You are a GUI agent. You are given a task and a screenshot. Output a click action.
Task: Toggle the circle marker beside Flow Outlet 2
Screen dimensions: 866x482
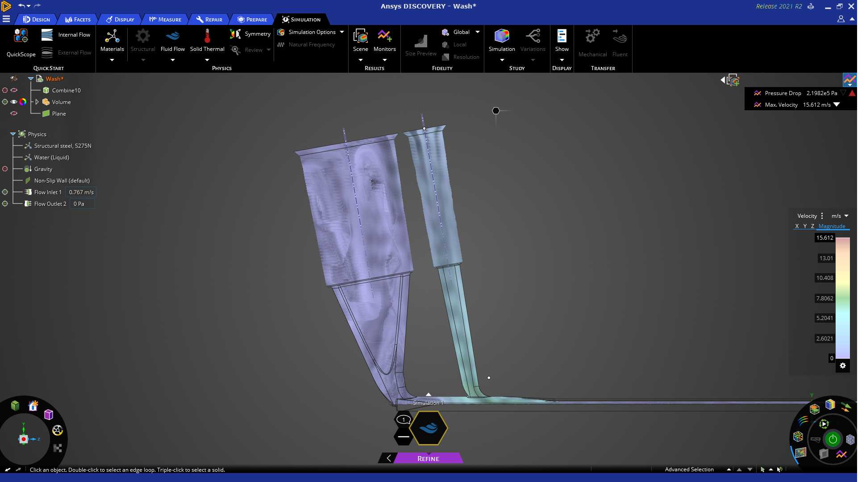(5, 204)
